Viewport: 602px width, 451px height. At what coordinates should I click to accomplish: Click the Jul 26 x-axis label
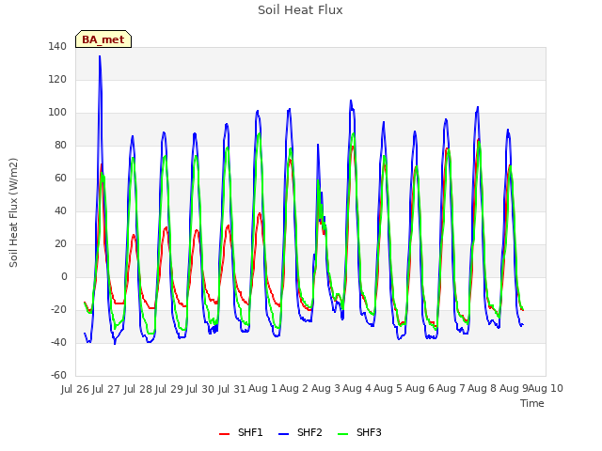click(75, 389)
